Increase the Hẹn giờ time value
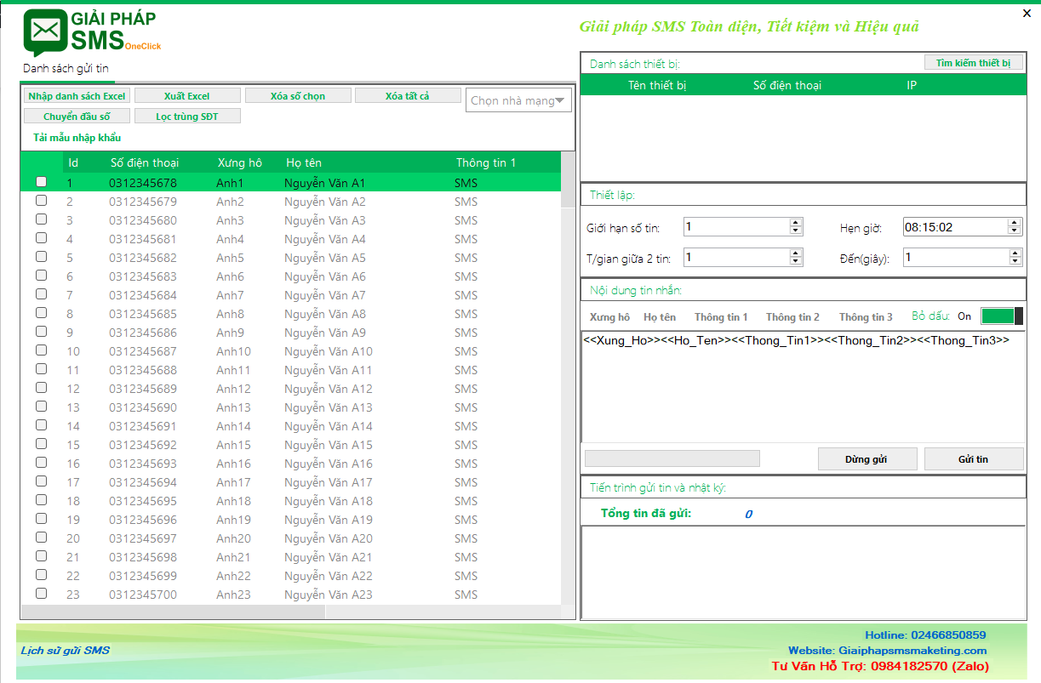1041x683 pixels. 1014,223
